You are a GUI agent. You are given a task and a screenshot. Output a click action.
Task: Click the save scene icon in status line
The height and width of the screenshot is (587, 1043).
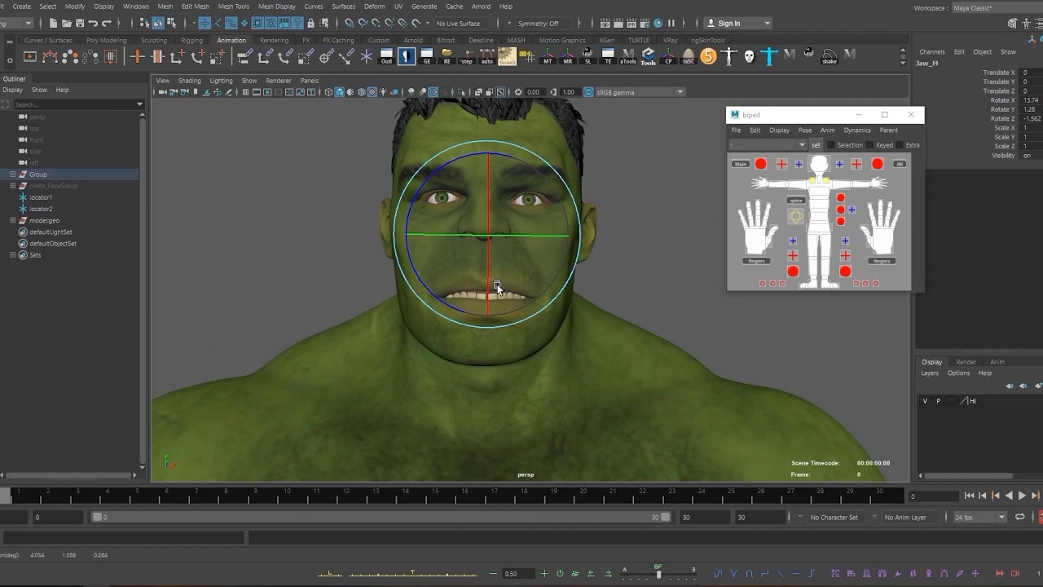[x=80, y=23]
